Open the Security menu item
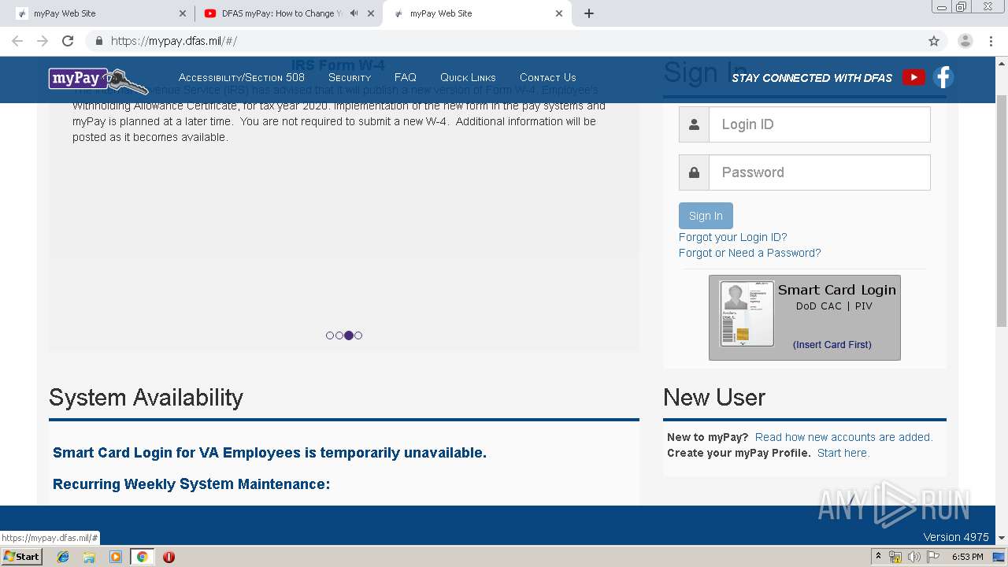Image resolution: width=1008 pixels, height=567 pixels. (x=350, y=77)
